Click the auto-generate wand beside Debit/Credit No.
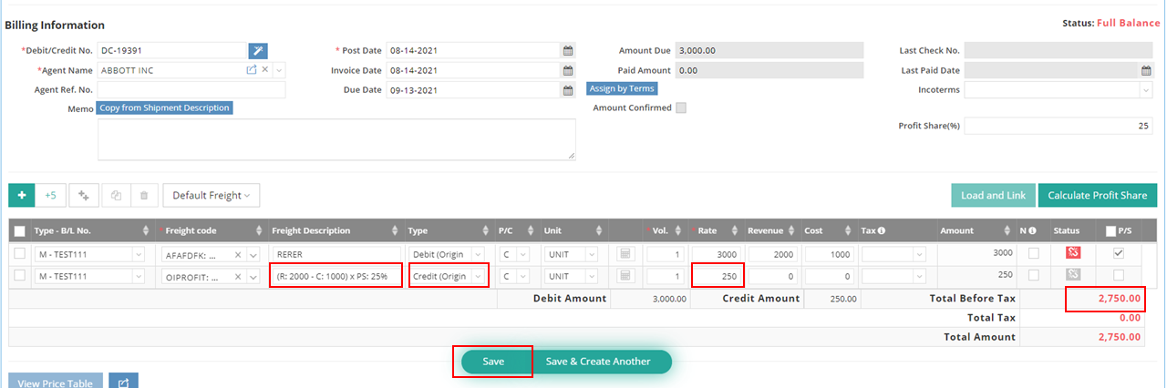1167x388 pixels. (x=258, y=51)
